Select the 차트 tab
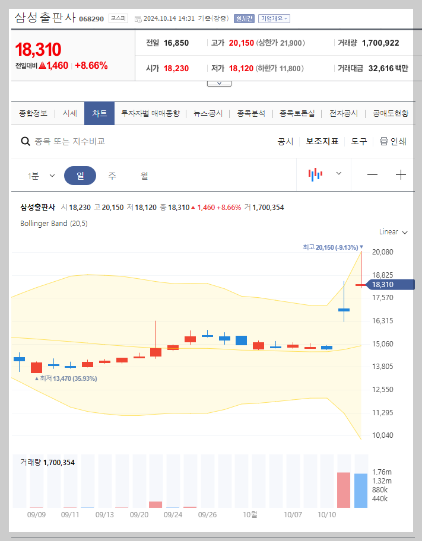 100,113
